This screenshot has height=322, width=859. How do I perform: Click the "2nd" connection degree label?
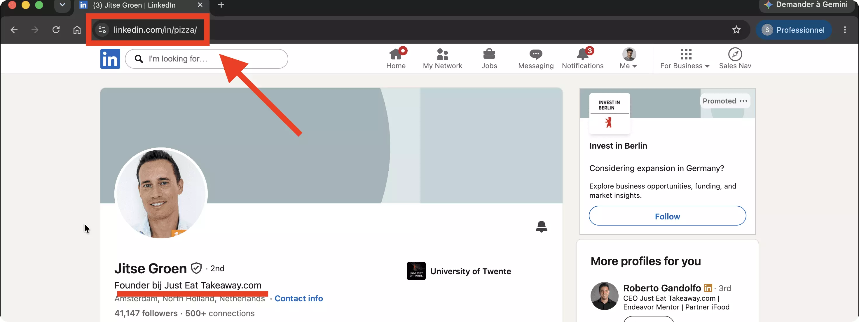point(217,268)
